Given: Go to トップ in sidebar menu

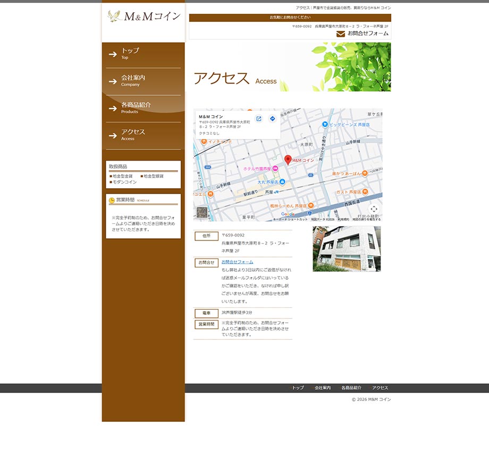Looking at the screenshot, I should (x=143, y=54).
